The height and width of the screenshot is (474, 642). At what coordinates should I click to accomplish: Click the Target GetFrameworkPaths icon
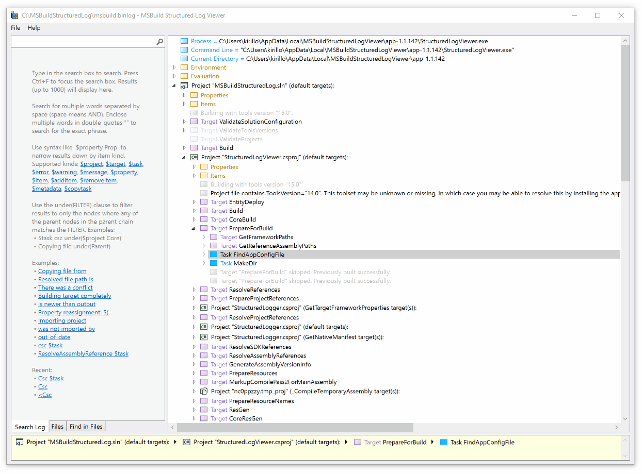click(x=214, y=237)
